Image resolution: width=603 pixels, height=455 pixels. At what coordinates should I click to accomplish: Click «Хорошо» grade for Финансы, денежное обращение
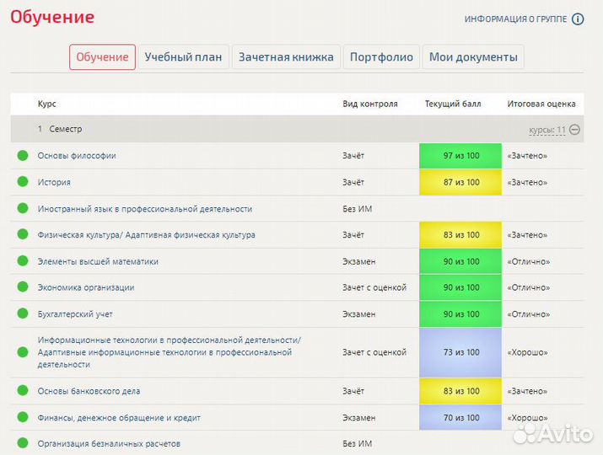click(527, 417)
